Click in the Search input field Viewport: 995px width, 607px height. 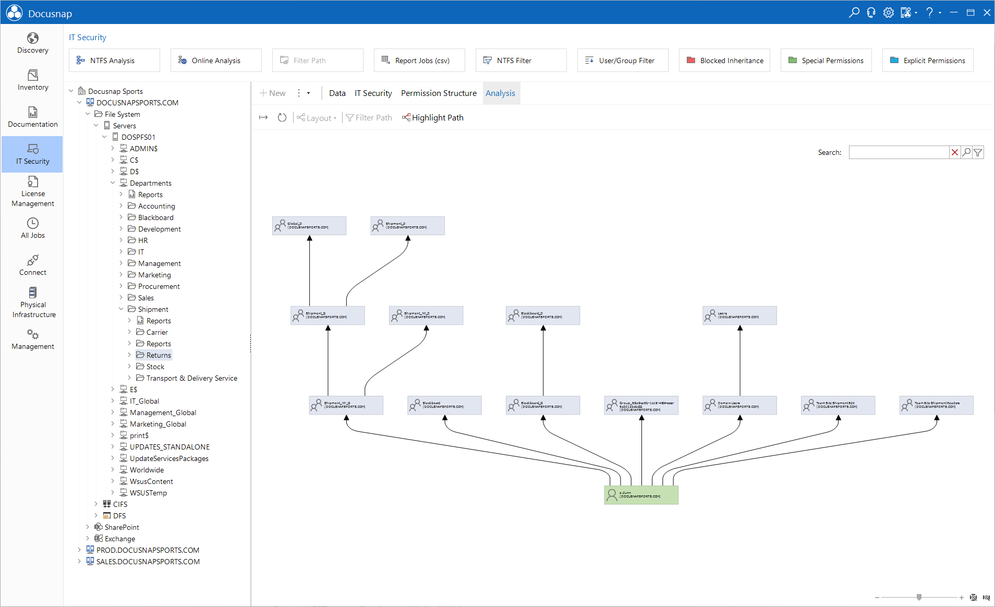[899, 152]
